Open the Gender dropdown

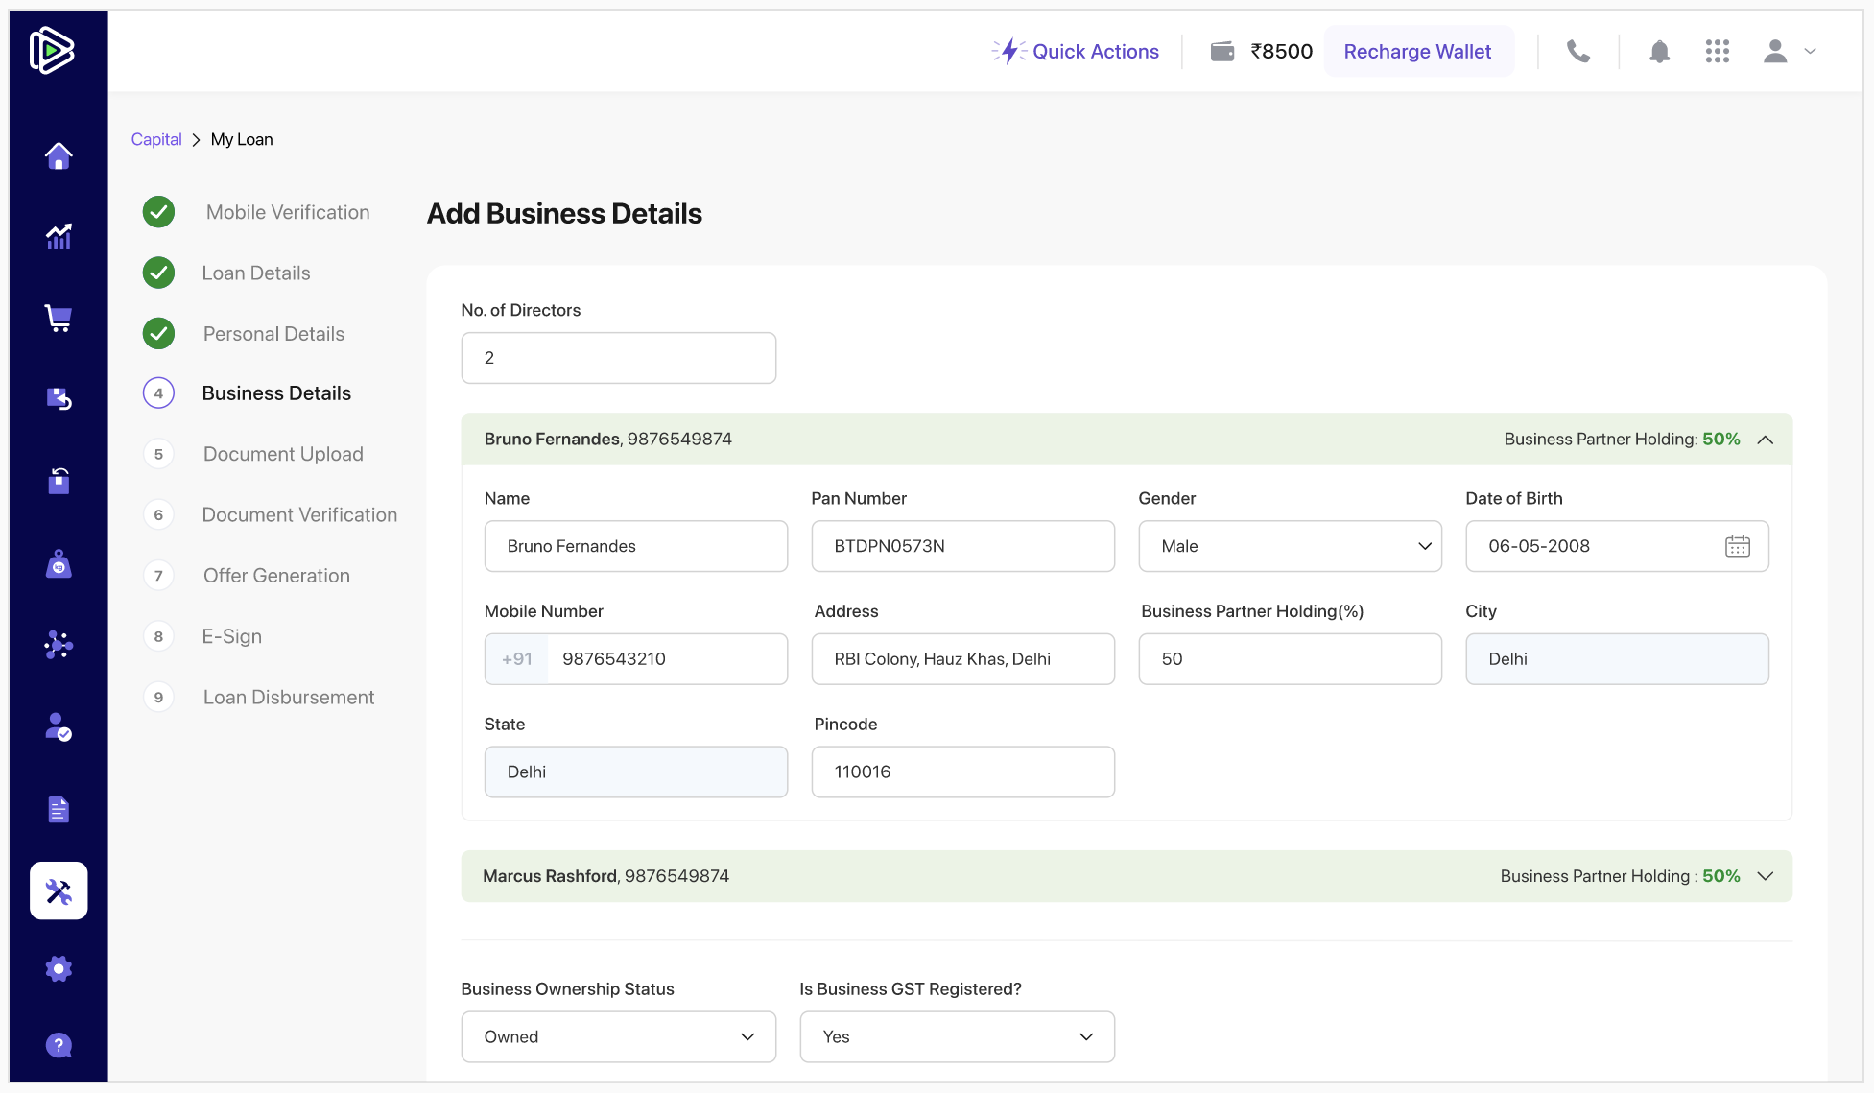tap(1289, 546)
